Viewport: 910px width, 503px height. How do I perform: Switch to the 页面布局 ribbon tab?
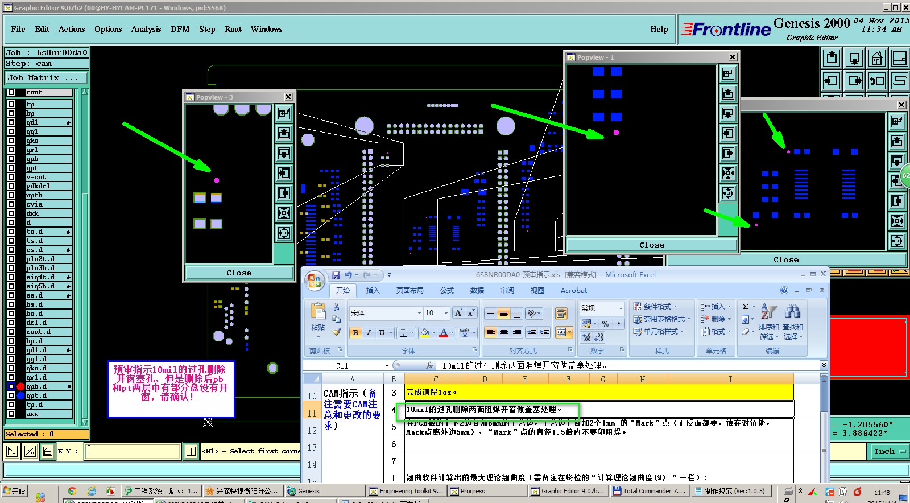410,291
